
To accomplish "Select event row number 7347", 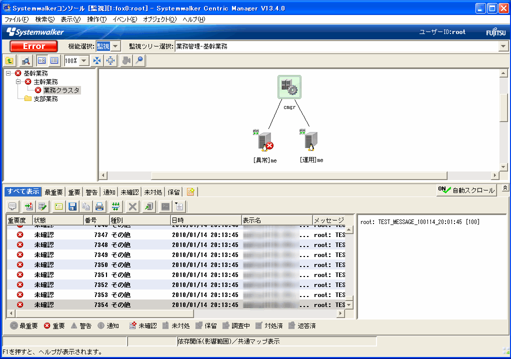I will tap(176, 235).
